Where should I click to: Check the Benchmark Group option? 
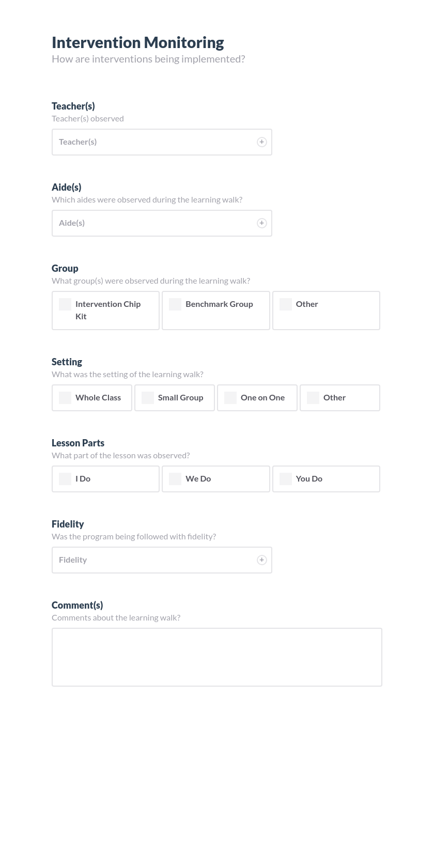tap(175, 304)
